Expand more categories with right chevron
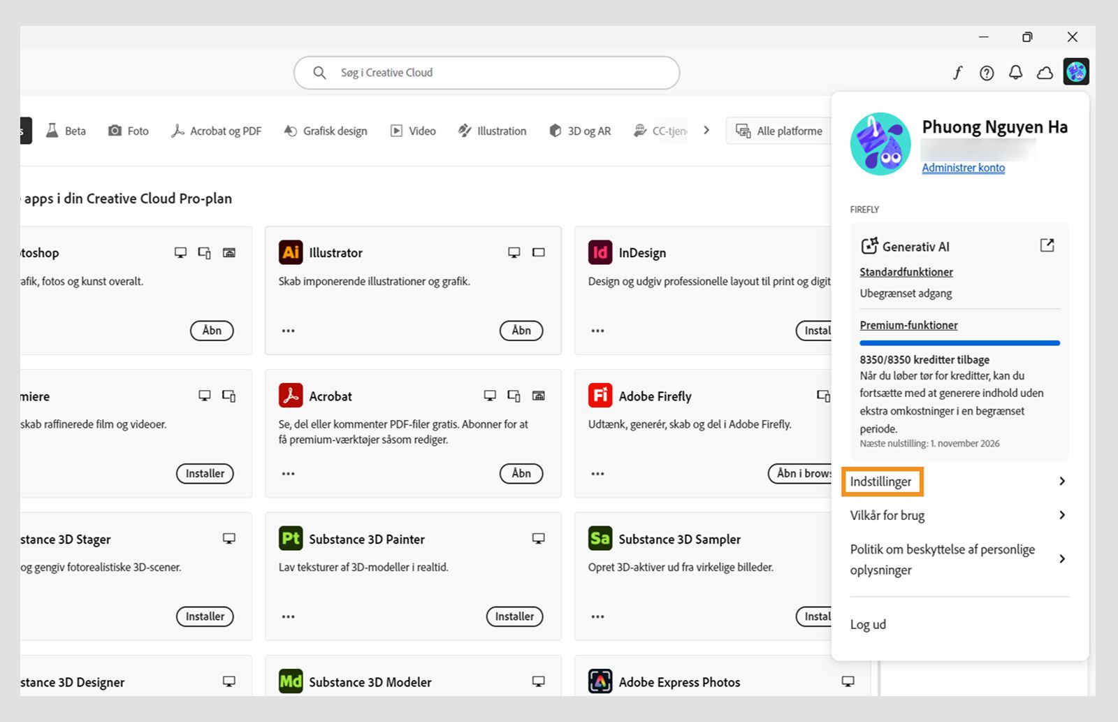Viewport: 1118px width, 722px height. [706, 130]
